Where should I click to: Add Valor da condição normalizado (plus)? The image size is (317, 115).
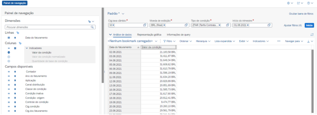pyautogui.click(x=9, y=57)
